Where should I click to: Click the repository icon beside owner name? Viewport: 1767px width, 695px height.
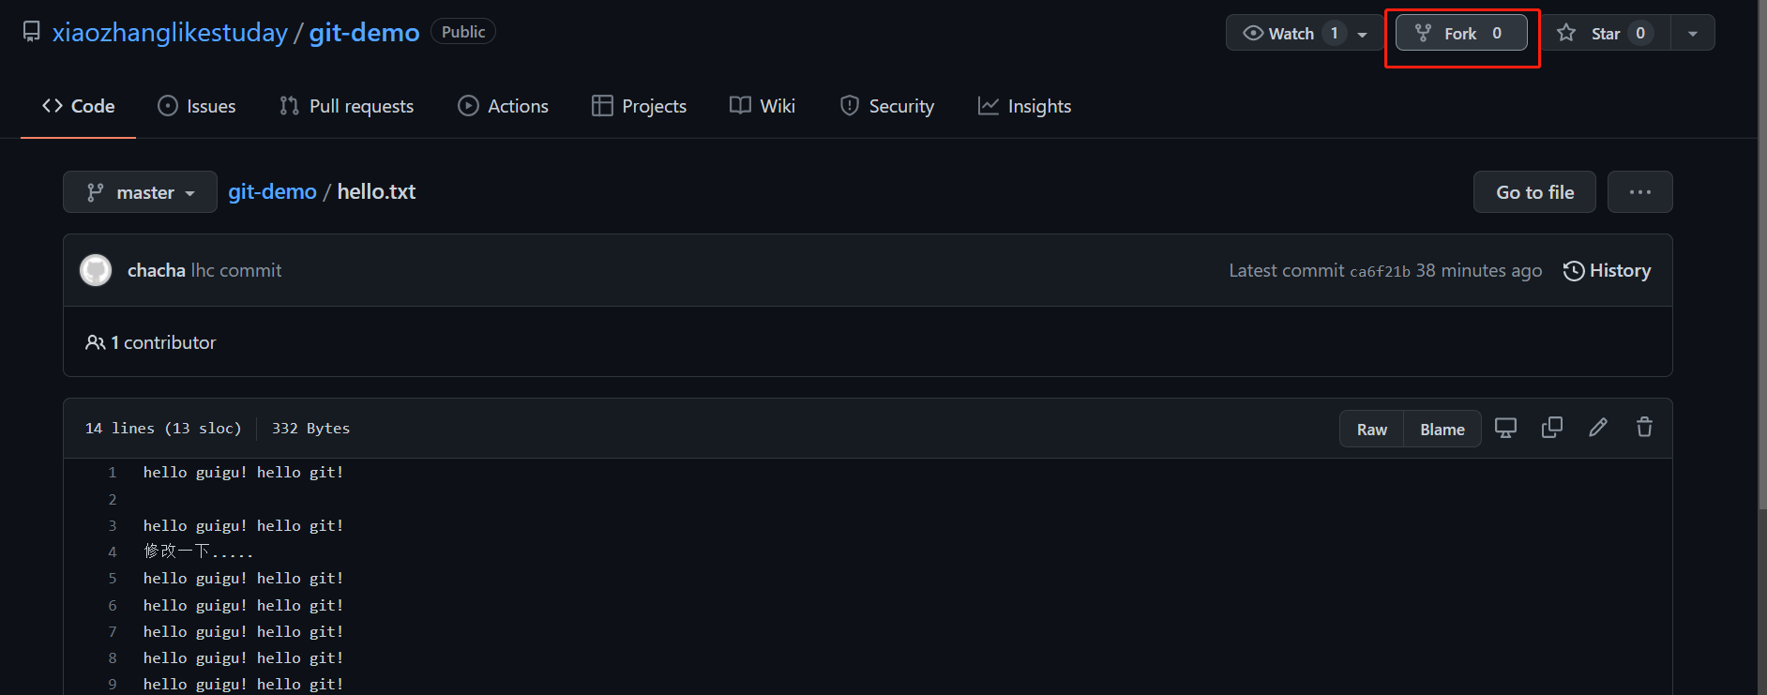(x=32, y=32)
